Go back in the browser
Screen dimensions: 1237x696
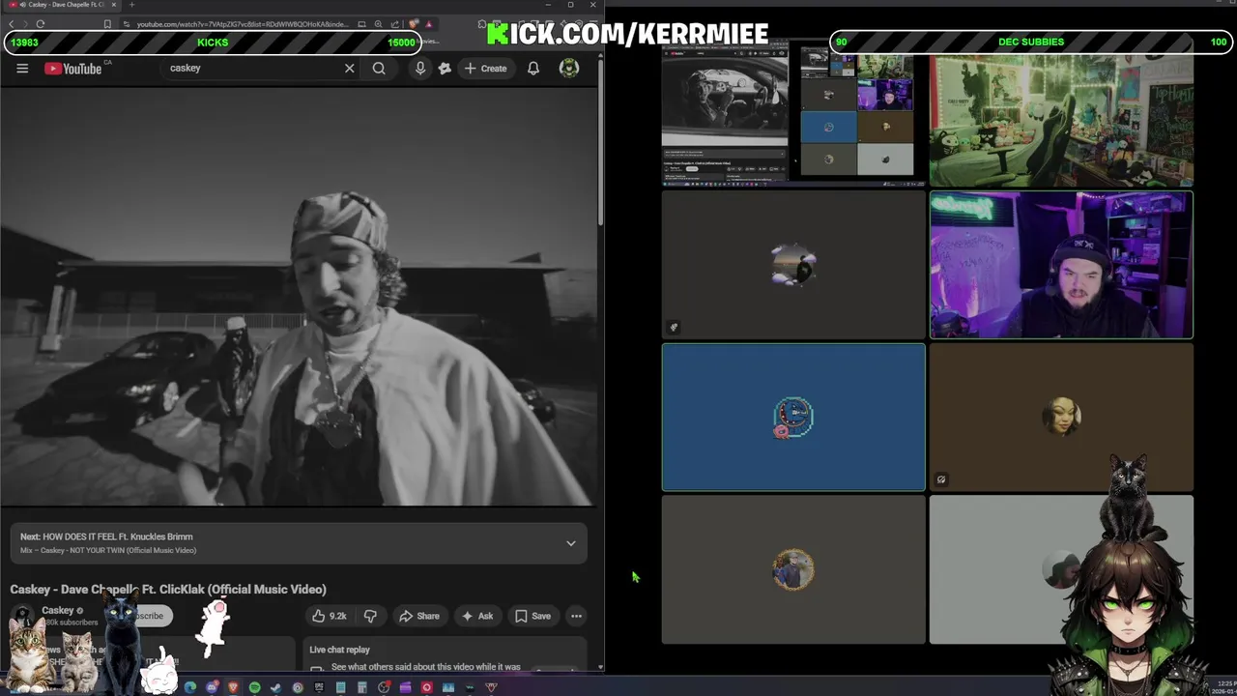pyautogui.click(x=12, y=24)
